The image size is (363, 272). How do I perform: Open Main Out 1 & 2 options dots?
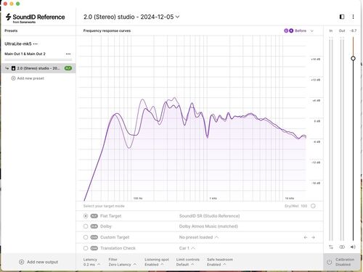[68, 54]
